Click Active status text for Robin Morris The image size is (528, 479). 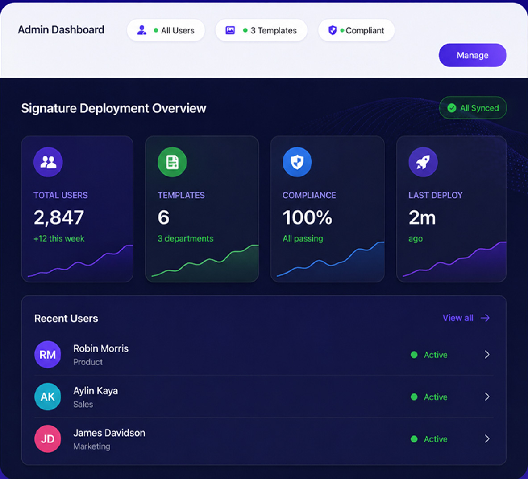[x=436, y=355]
